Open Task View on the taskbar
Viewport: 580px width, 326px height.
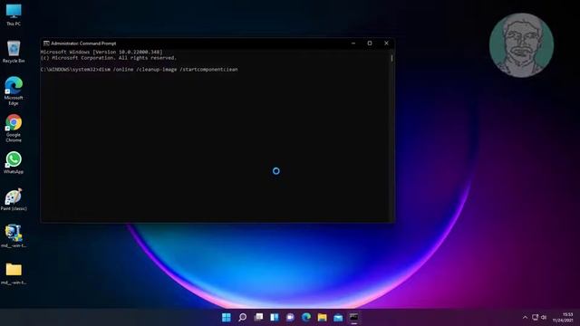tap(258, 317)
